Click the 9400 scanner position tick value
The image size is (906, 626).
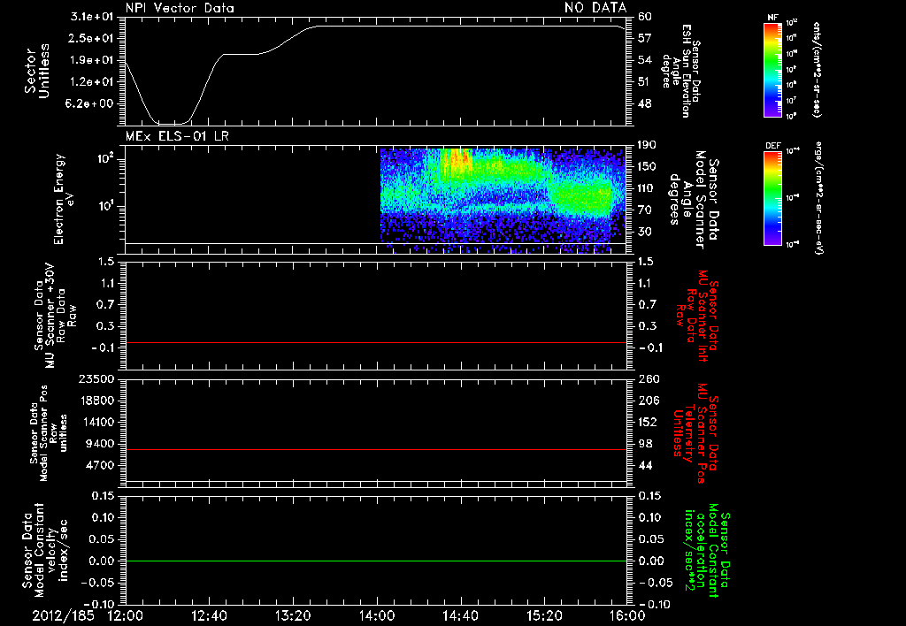click(x=99, y=444)
